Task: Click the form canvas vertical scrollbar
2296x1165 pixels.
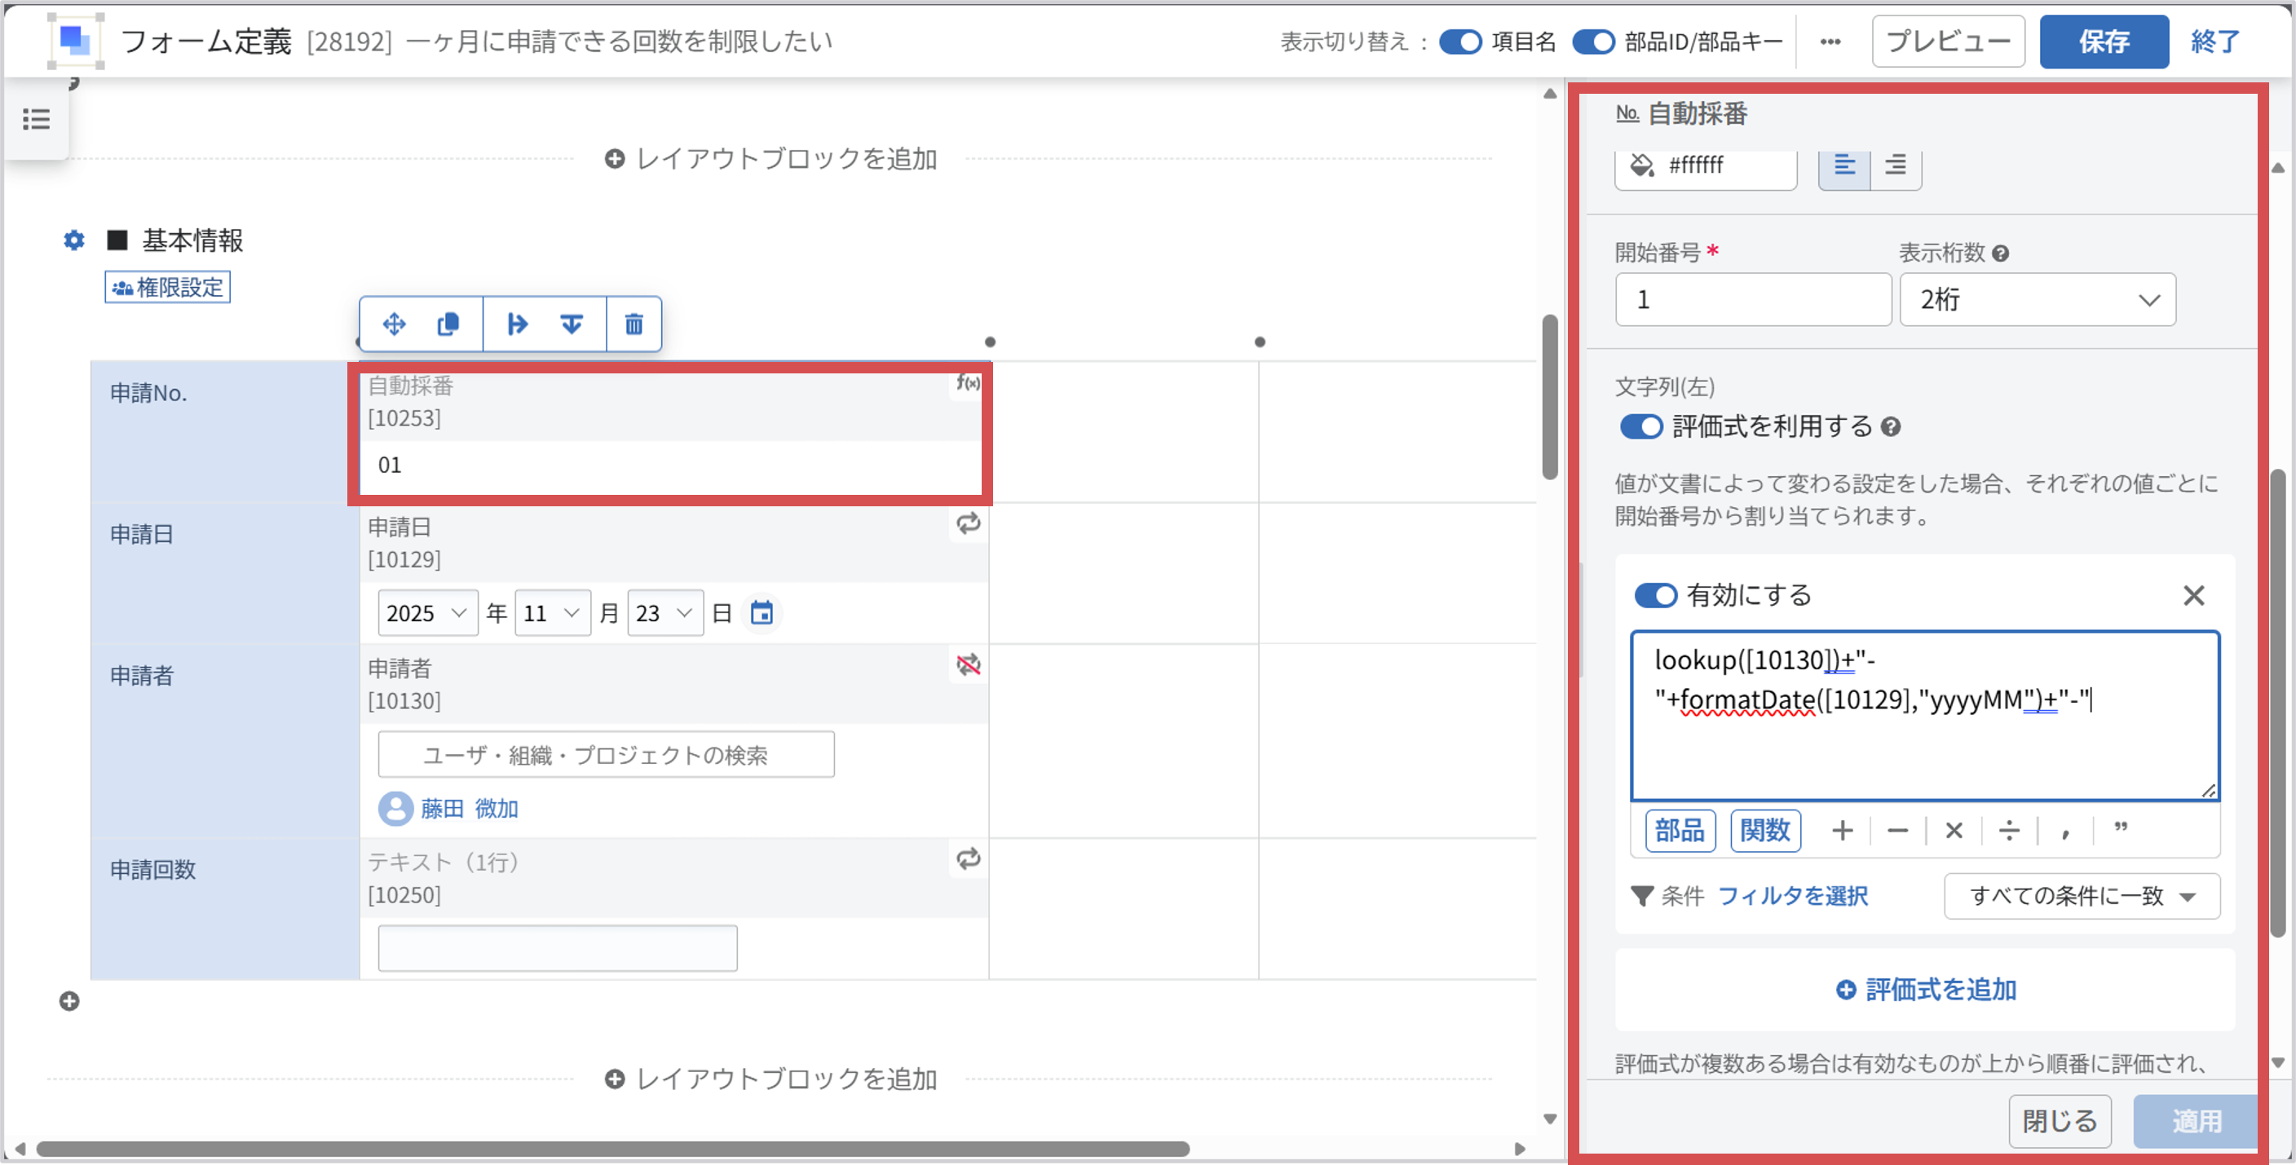Action: tap(1550, 397)
